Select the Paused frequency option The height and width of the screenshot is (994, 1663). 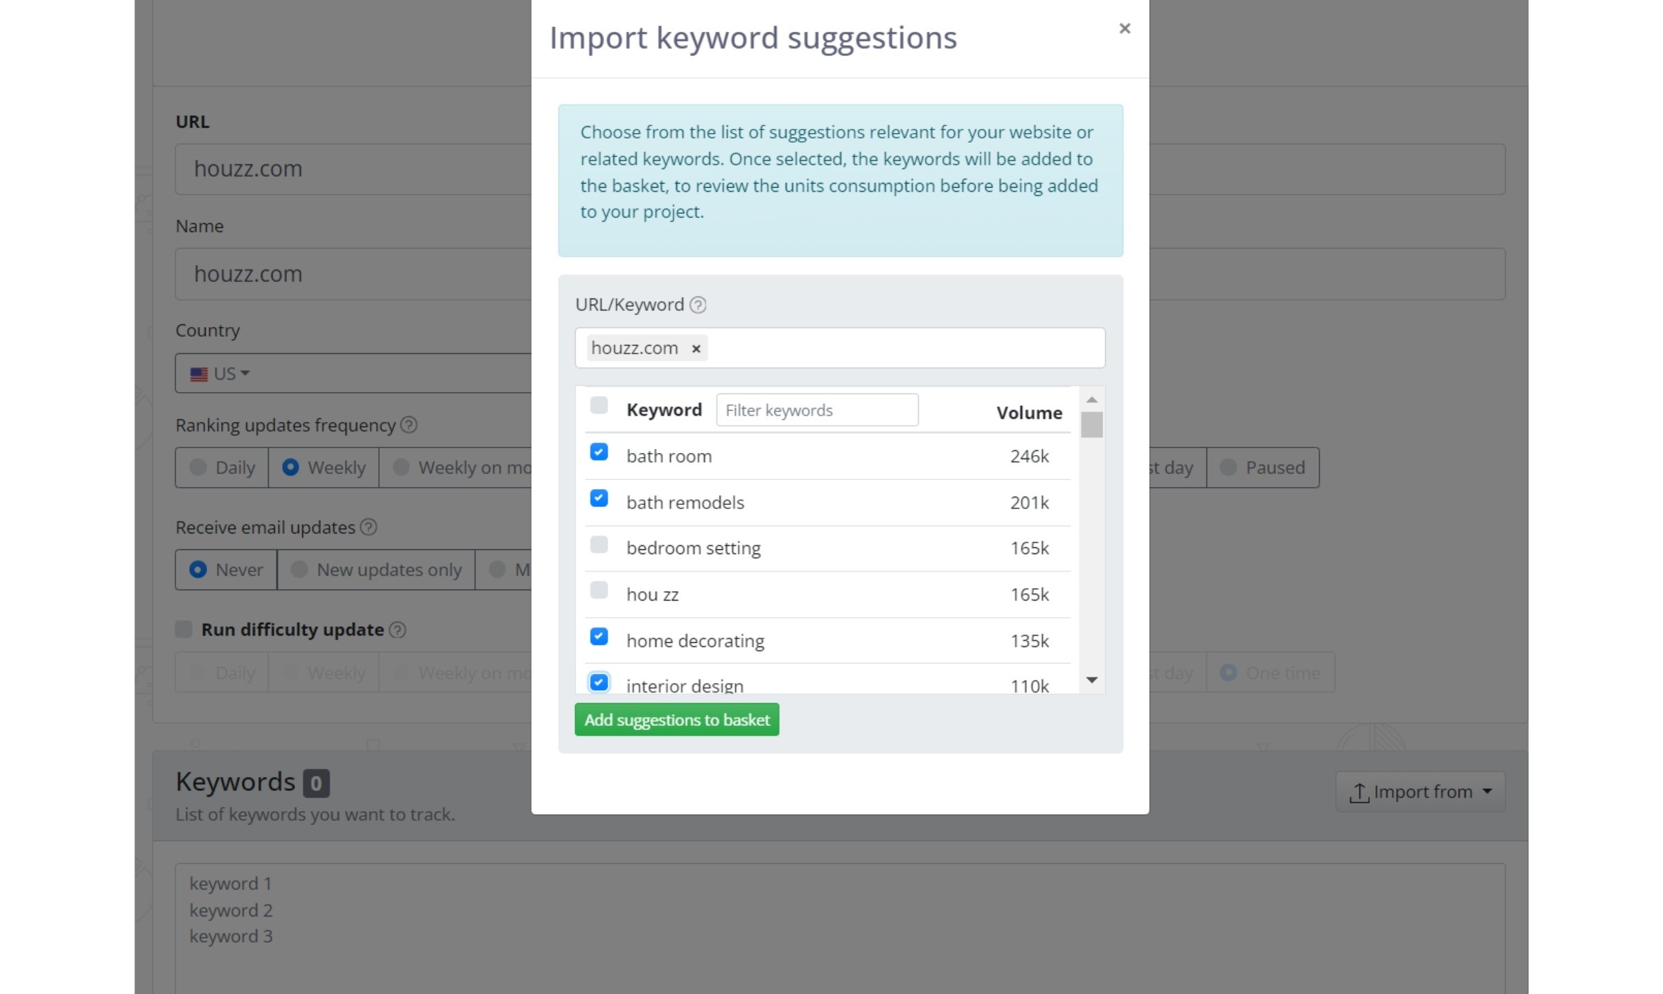(1262, 468)
